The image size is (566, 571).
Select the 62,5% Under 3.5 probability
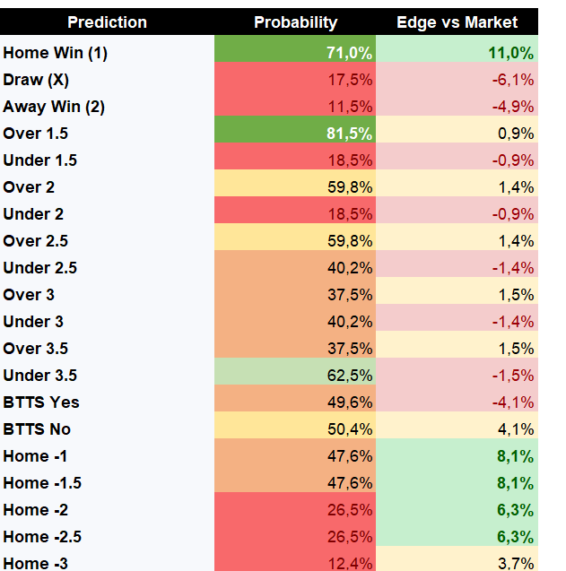295,375
